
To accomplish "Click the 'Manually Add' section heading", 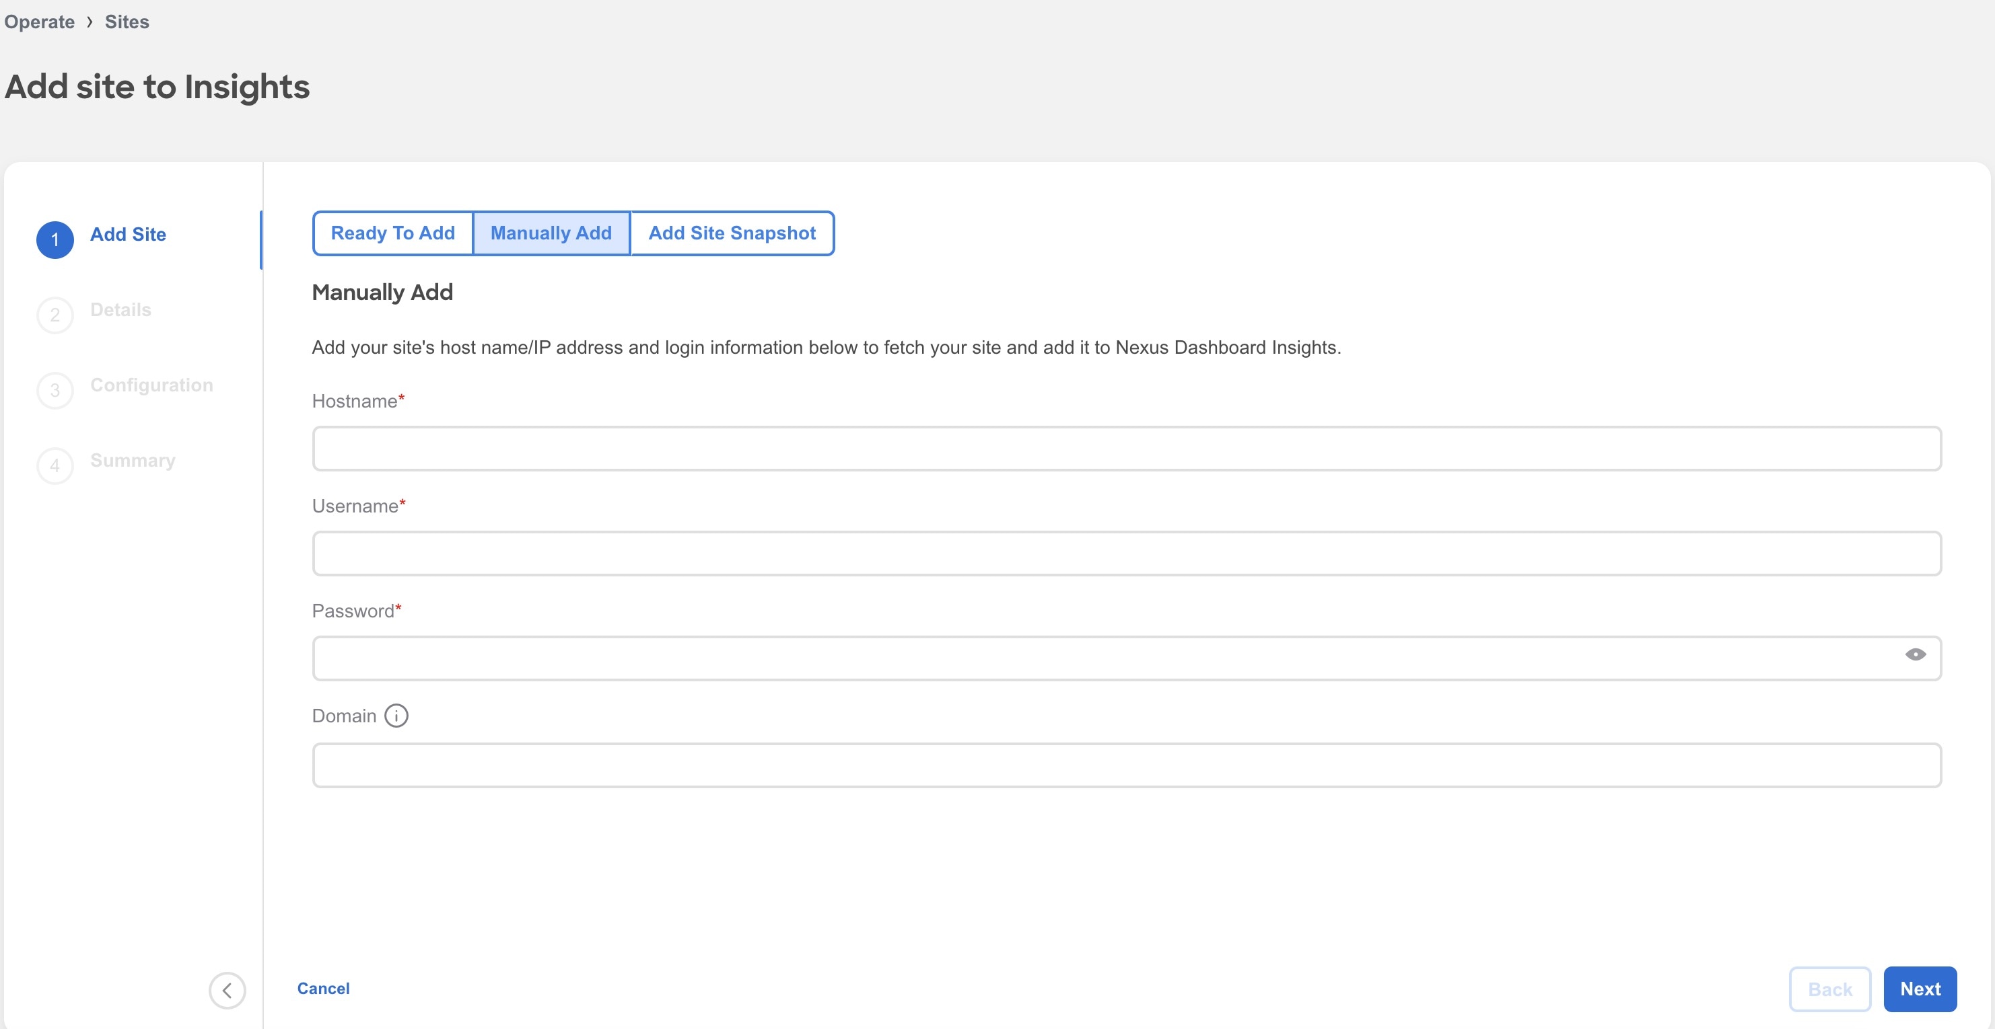I will pyautogui.click(x=382, y=293).
